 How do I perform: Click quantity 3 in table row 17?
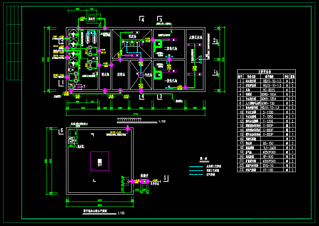click(293, 143)
